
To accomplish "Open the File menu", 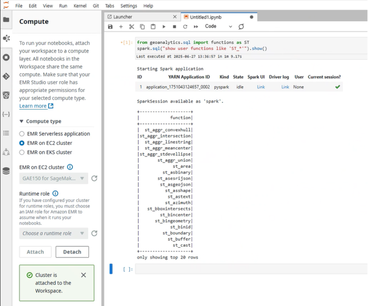I will point(19,6).
